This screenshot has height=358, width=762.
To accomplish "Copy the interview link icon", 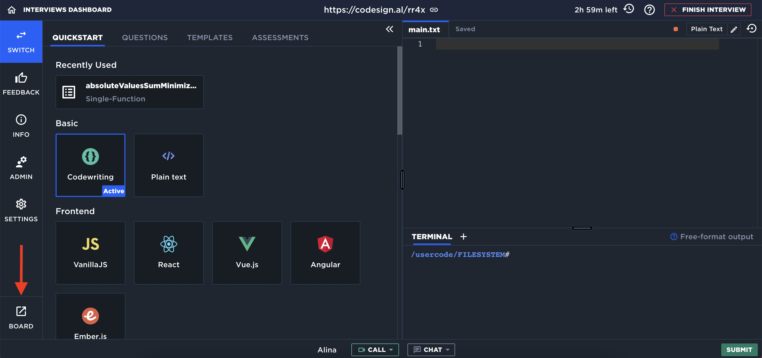I will click(434, 10).
